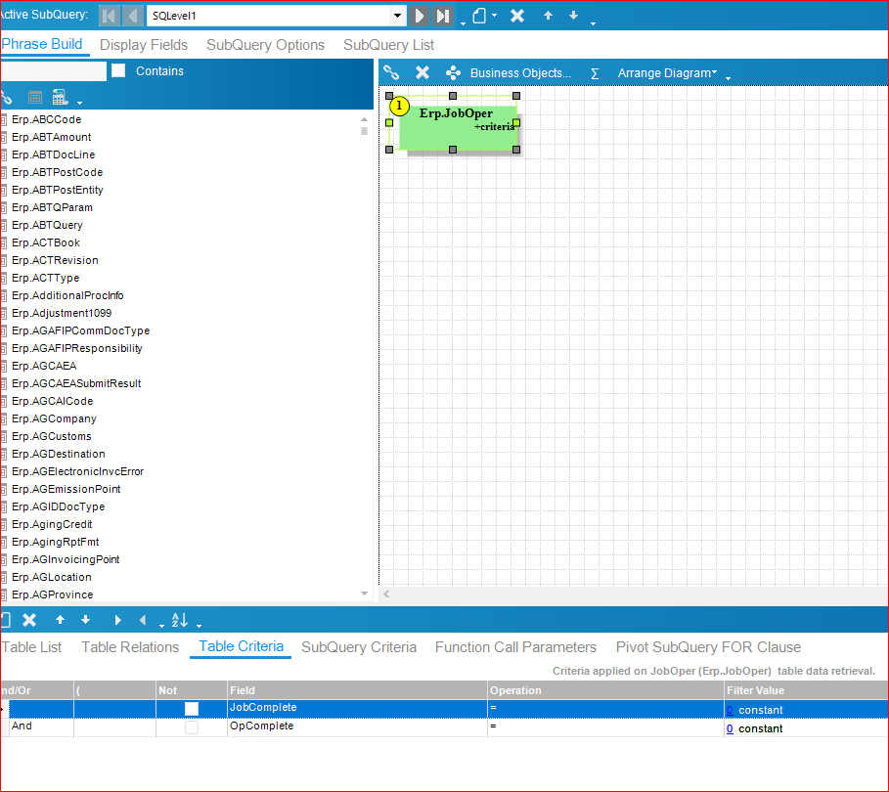Image resolution: width=889 pixels, height=792 pixels.
Task: Delete selected criteria row using X icon
Action: [29, 620]
